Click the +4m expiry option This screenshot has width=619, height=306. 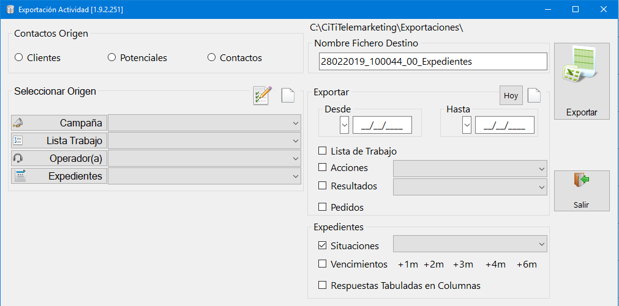pyautogui.click(x=495, y=264)
